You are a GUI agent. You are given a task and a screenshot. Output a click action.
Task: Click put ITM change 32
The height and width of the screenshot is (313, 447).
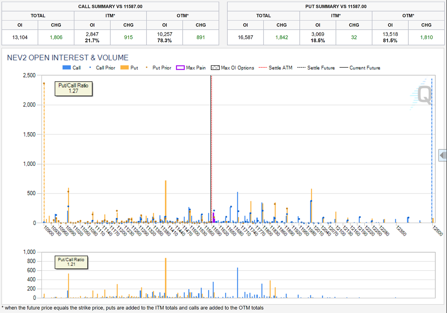click(x=354, y=37)
